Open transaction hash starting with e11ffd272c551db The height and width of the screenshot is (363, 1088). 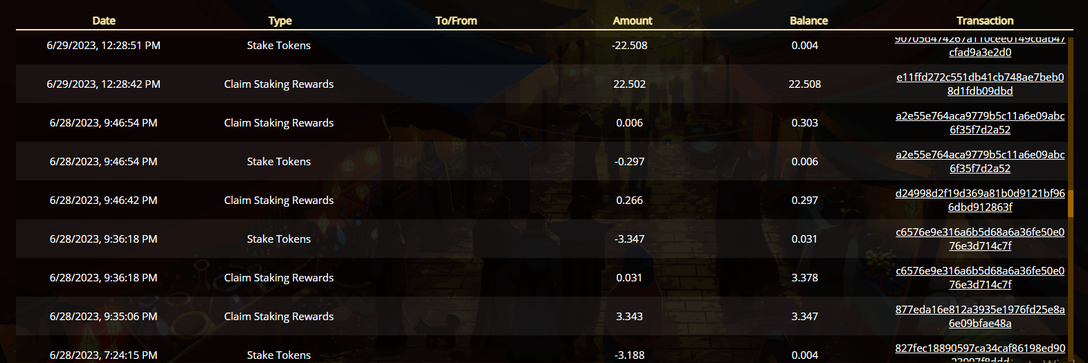pyautogui.click(x=980, y=84)
